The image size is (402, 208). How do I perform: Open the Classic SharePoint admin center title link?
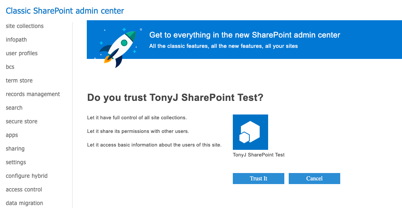coord(65,11)
